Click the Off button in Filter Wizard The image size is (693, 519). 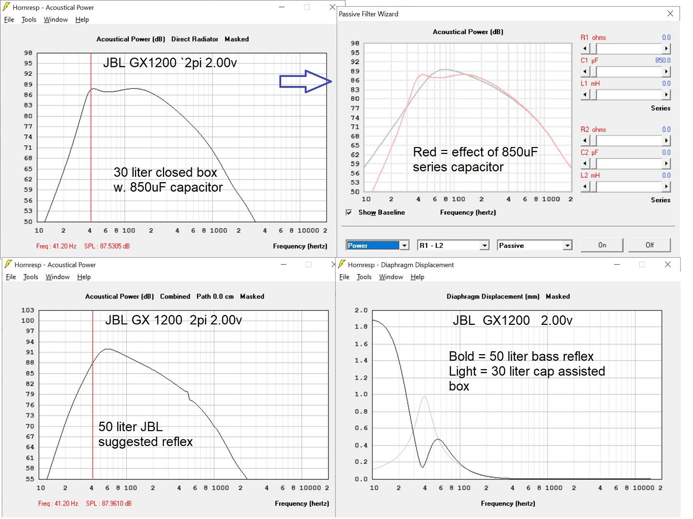(x=650, y=245)
